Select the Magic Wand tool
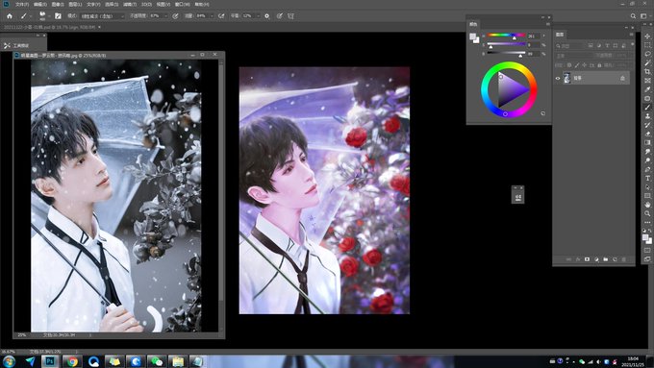The image size is (654, 368). click(647, 62)
